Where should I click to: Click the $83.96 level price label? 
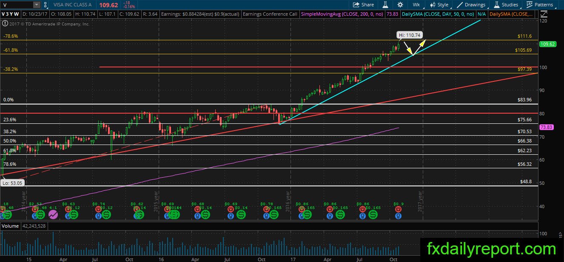coord(525,100)
